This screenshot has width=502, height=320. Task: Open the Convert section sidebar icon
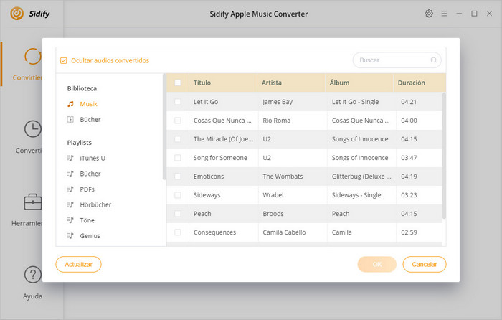(33, 57)
